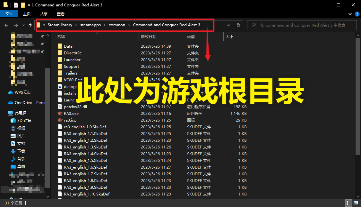Image resolution: width=361 pixels, height=207 pixels.
Task: Select ra3_english_1.0.SkuDef file
Action: 85,127
